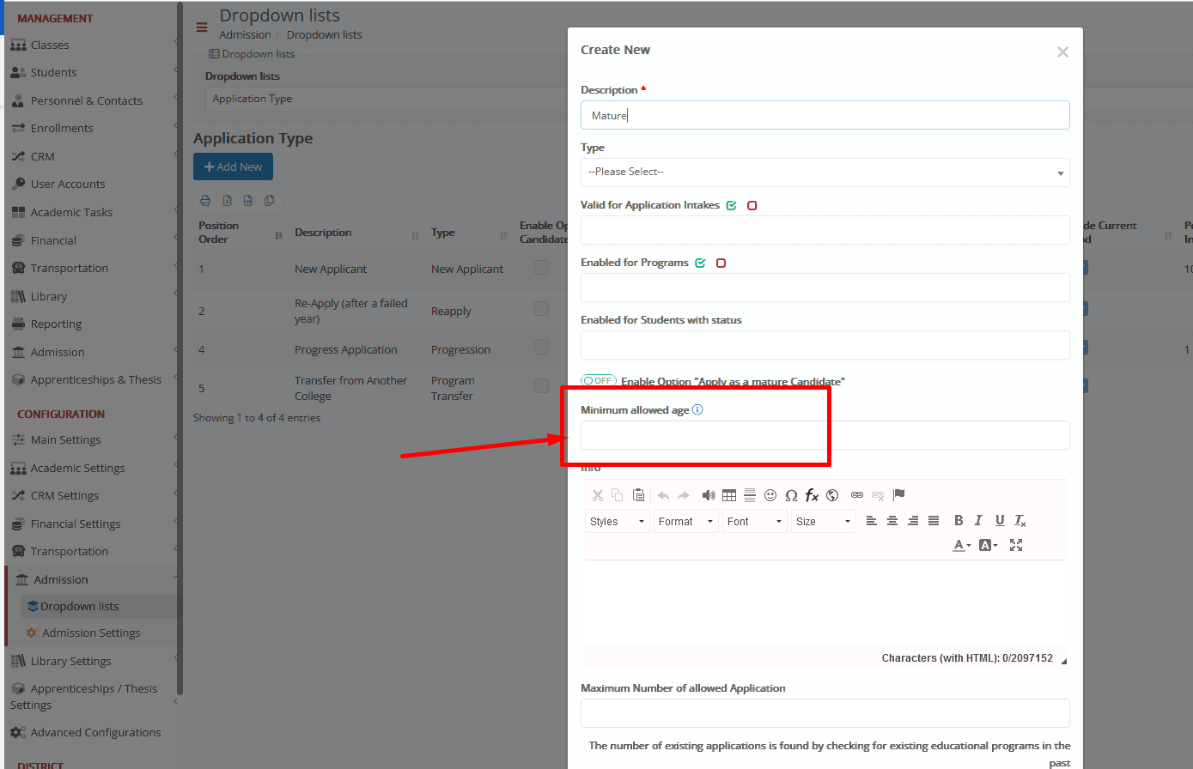This screenshot has width=1193, height=769.
Task: Open CRM Settings in sidebar
Action: 64,495
